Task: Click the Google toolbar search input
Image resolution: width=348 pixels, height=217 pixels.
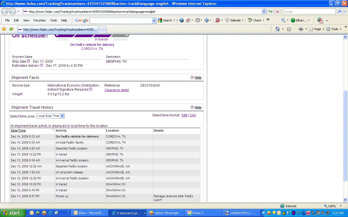Action: click(x=121, y=20)
